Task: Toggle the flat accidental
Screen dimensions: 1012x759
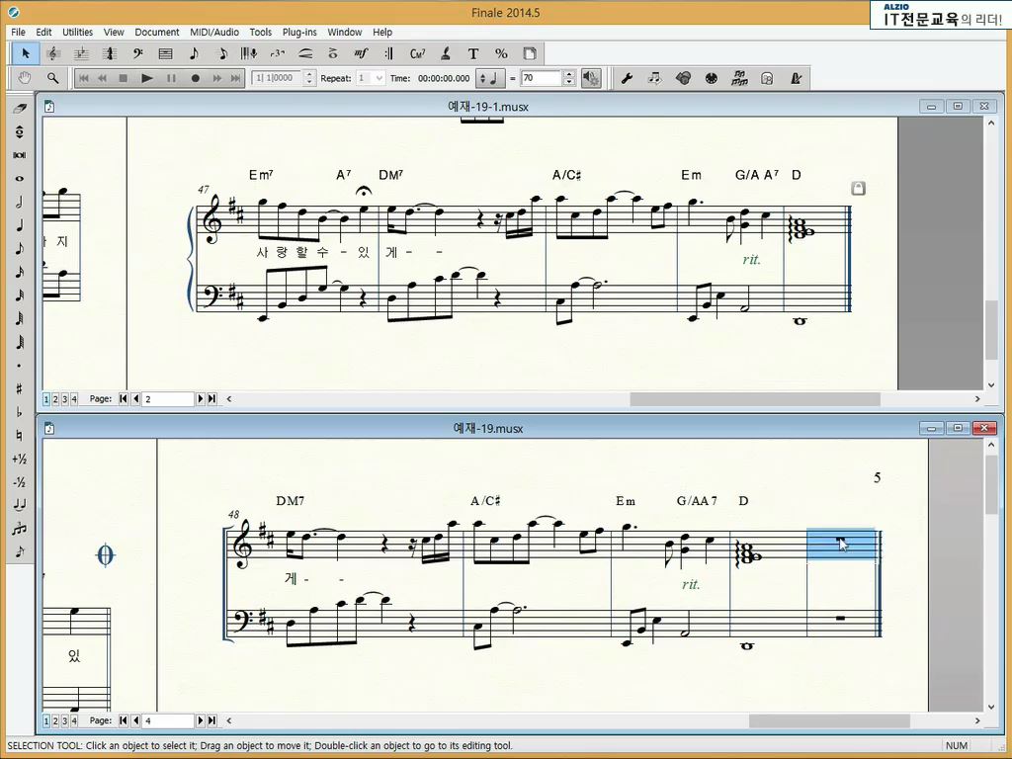Action: coord(20,412)
